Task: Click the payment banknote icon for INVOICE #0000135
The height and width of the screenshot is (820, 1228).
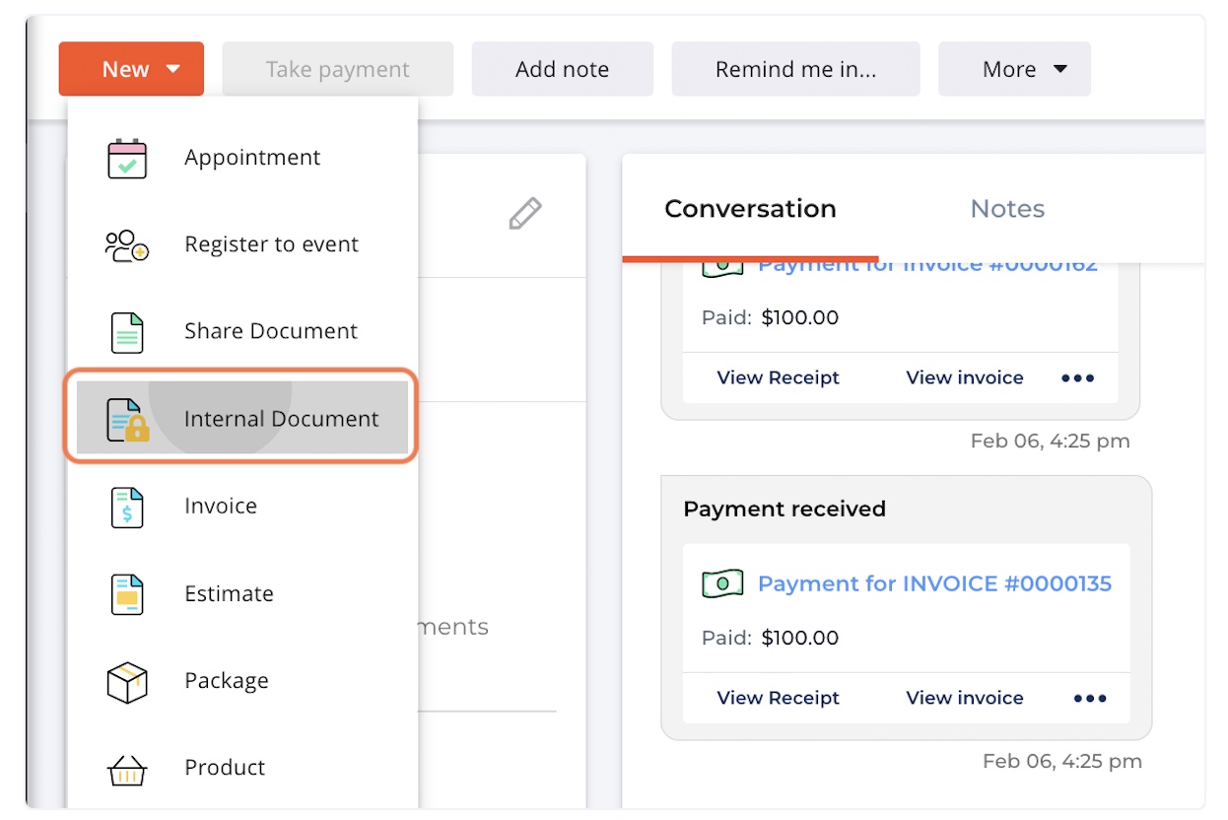Action: 721,582
